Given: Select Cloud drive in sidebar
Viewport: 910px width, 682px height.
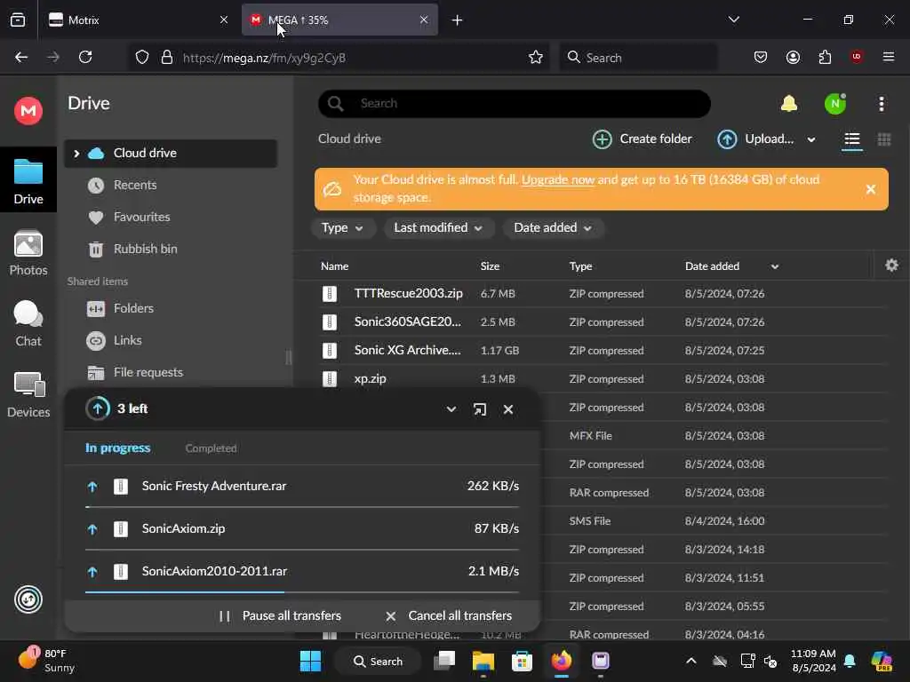Looking at the screenshot, I should click(171, 153).
